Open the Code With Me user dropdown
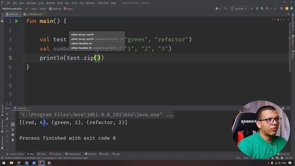This screenshot has width=295, height=166. (x=218, y=8)
